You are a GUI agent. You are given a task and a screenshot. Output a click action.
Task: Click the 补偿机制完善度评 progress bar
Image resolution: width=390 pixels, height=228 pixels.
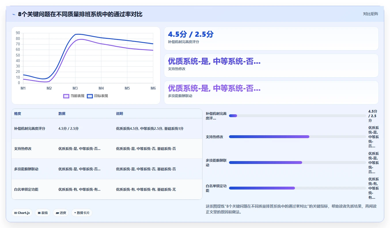(297, 116)
